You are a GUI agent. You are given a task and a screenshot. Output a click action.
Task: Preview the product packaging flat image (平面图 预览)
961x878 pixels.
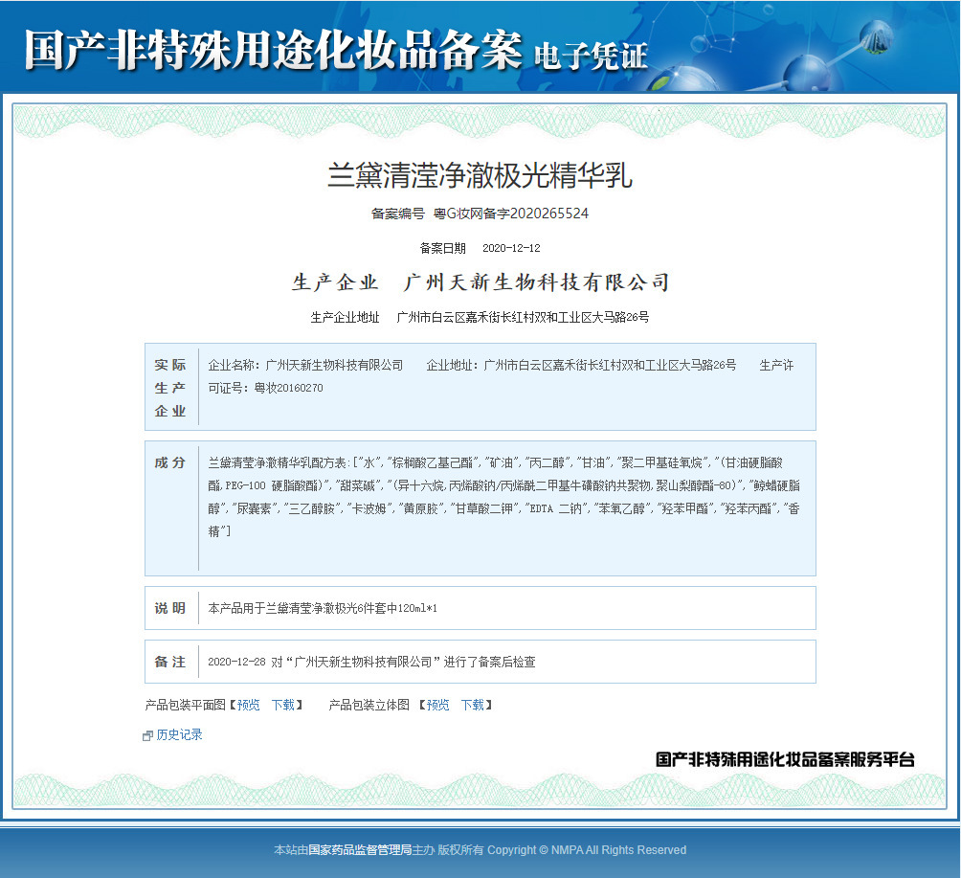click(248, 705)
